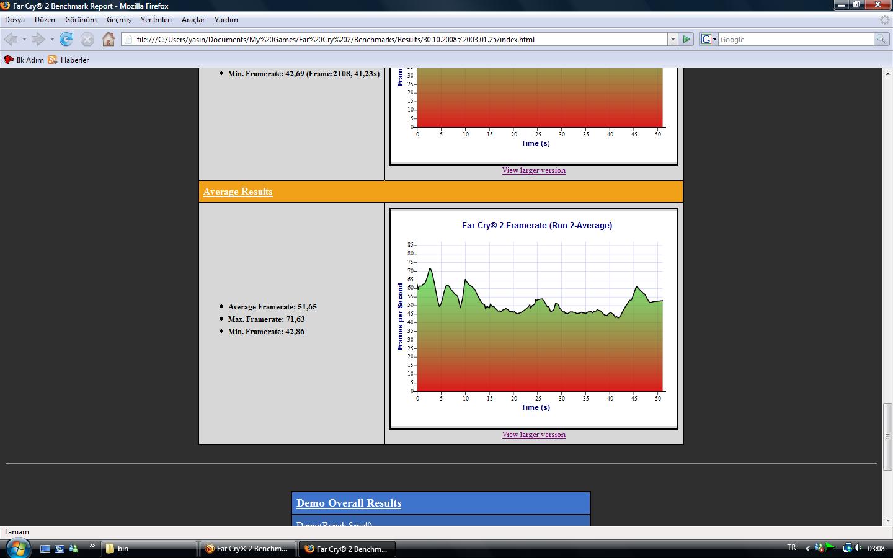
Task: Click the Show Desktop quick launch icon
Action: coord(45,549)
